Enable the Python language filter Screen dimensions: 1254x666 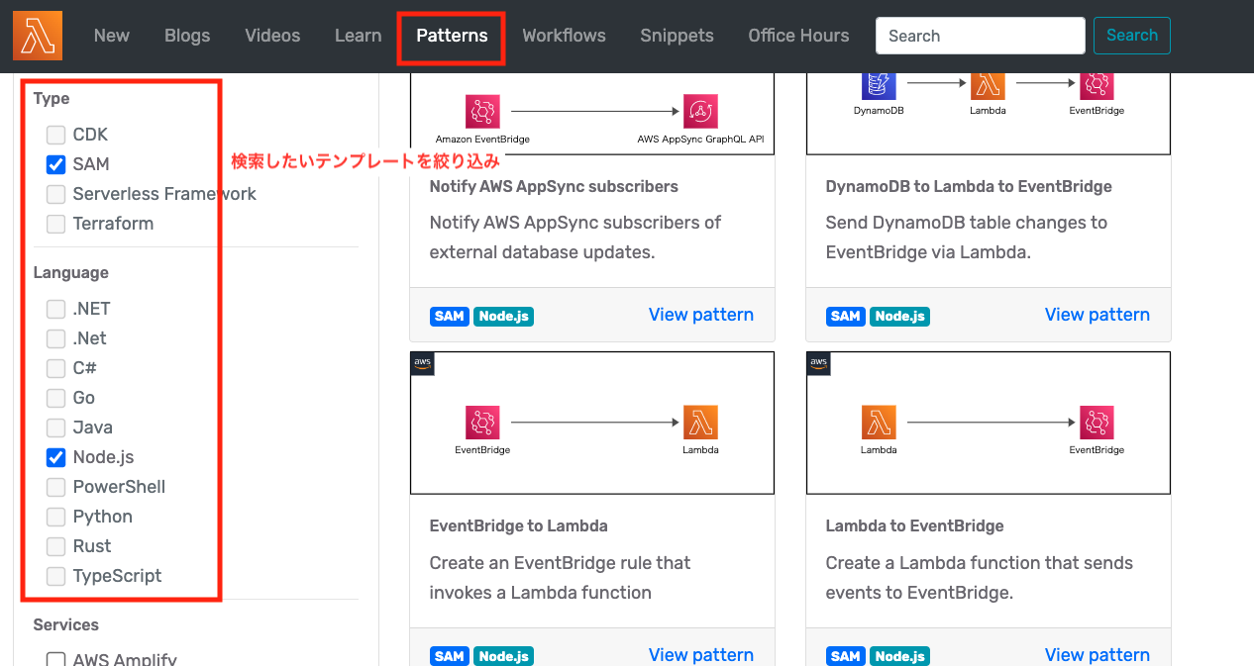click(56, 517)
